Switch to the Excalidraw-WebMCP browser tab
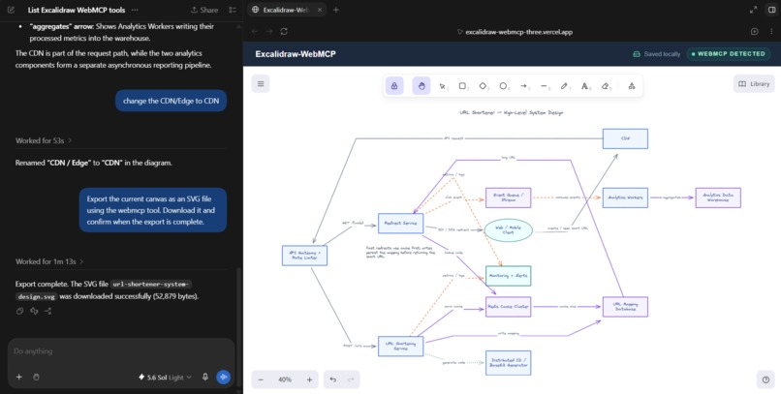 (287, 10)
